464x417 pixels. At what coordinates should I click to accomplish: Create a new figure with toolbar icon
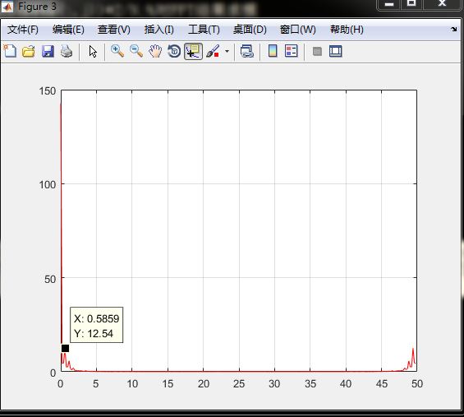10,51
